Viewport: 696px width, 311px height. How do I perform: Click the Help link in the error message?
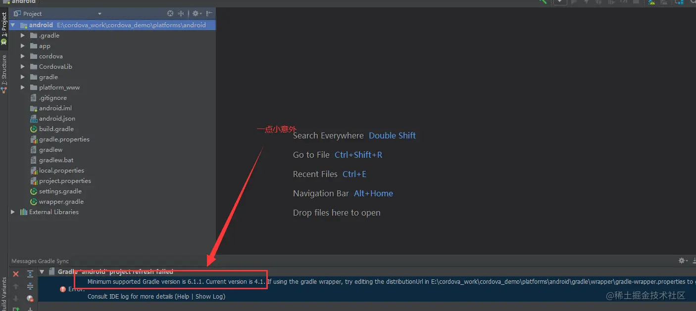184,297
